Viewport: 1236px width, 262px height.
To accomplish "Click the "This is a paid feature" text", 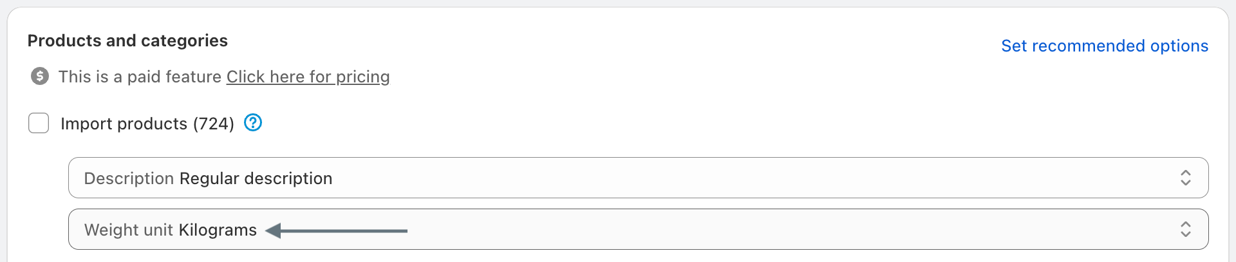I will pos(140,77).
